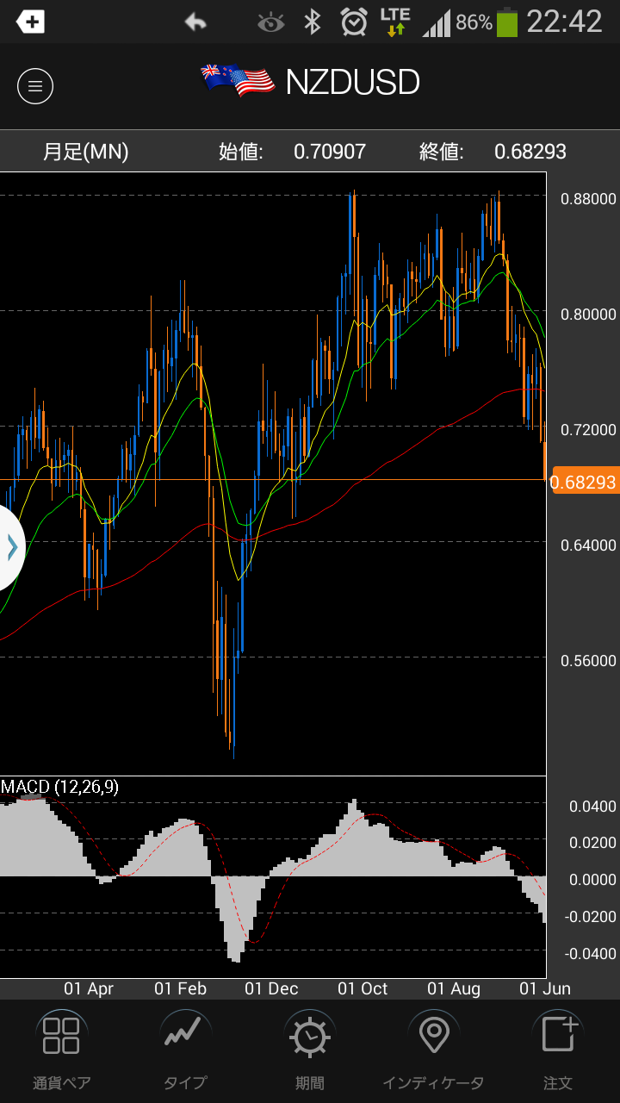Tap the 86% battery percentage text
Image resolution: width=620 pixels, height=1103 pixels.
pyautogui.click(x=474, y=23)
